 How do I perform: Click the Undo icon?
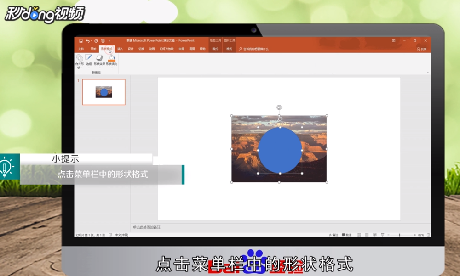[88, 40]
